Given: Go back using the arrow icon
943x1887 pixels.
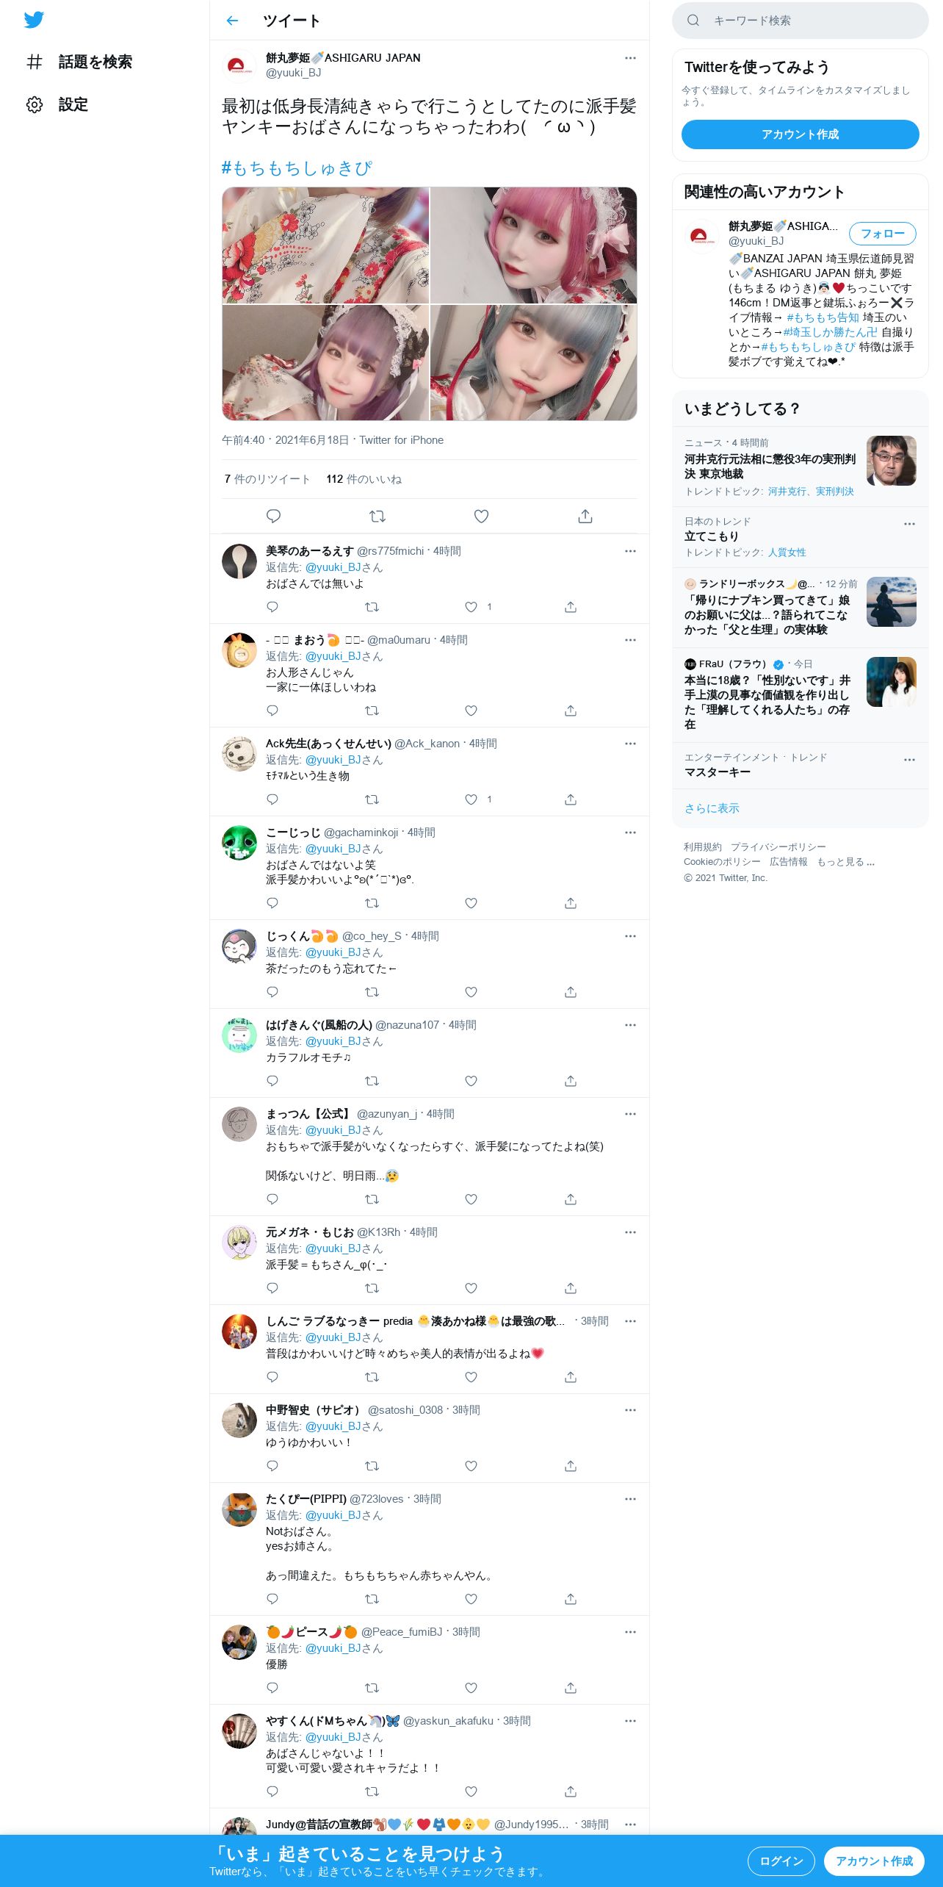Looking at the screenshot, I should (x=232, y=21).
